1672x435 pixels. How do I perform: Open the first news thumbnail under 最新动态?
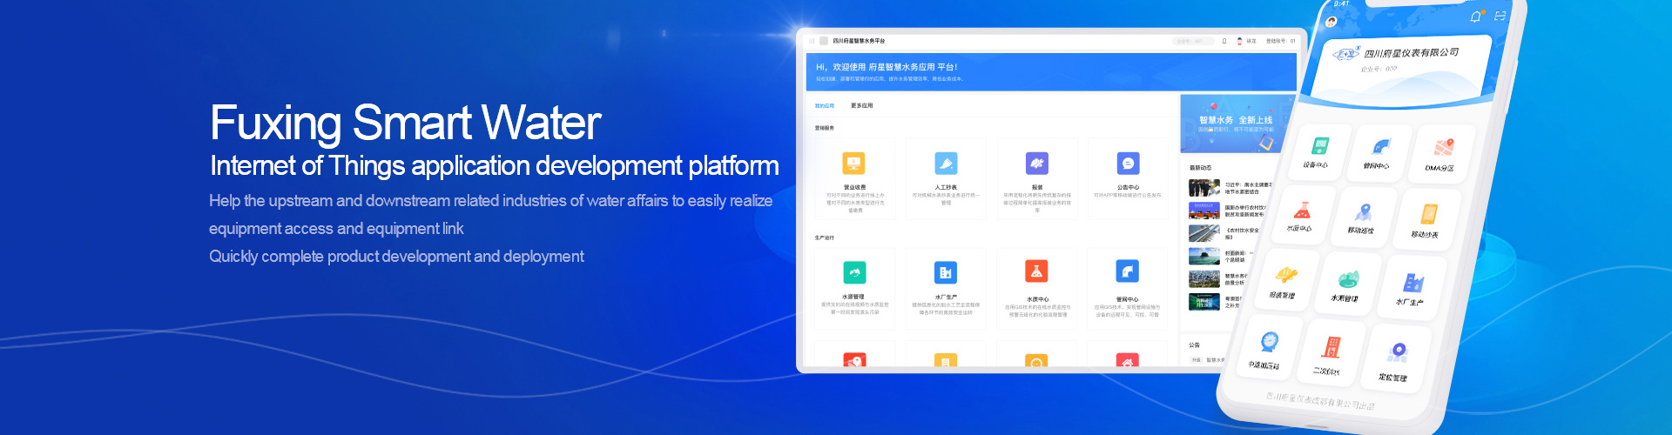click(1204, 188)
